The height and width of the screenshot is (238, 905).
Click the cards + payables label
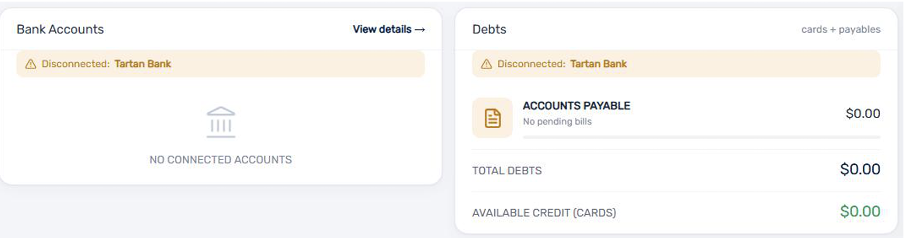click(841, 29)
